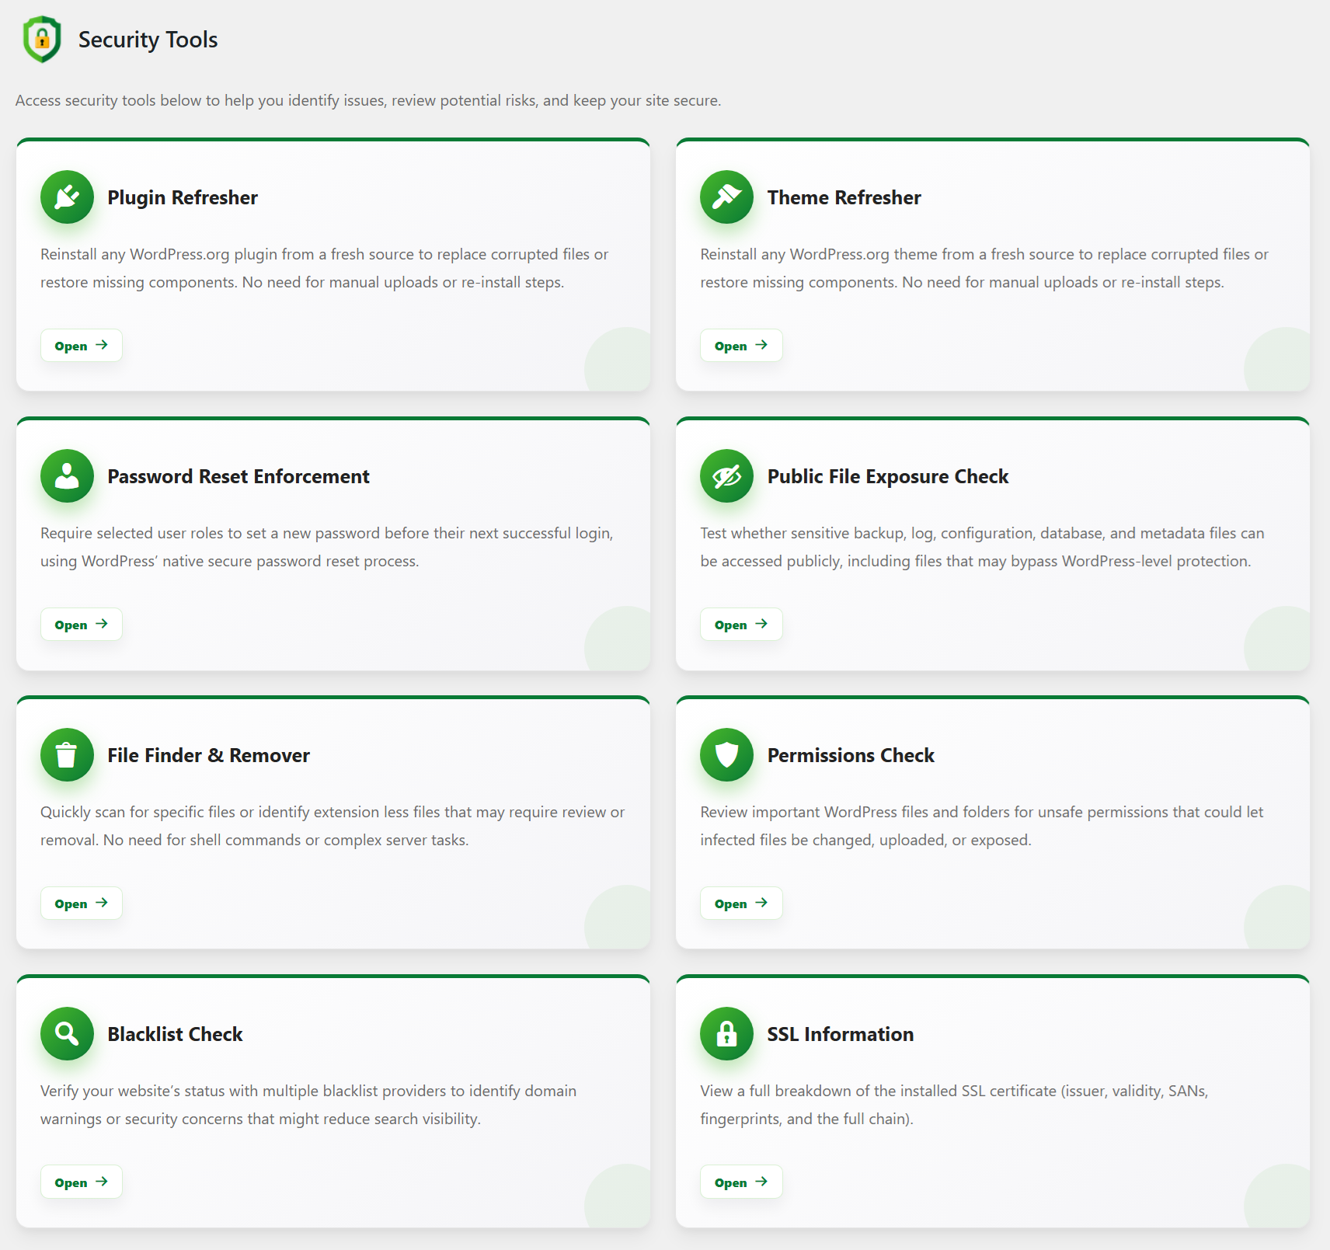
Task: Click the Plugin Refresher plug icon
Action: point(67,197)
